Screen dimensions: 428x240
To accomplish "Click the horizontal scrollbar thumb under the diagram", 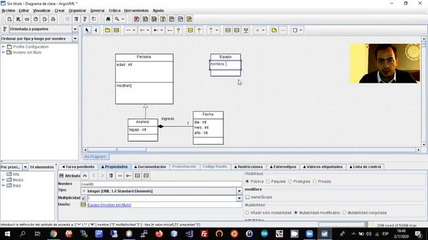I will 117,149.
